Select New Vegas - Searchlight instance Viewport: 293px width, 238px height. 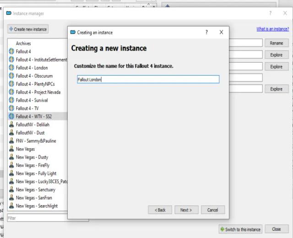click(38, 206)
